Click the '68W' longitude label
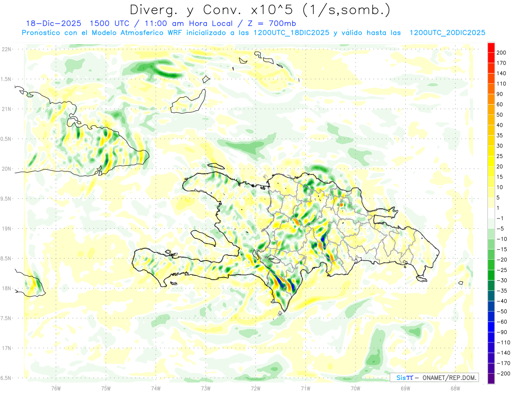This screenshot has width=511, height=394. 455,388
